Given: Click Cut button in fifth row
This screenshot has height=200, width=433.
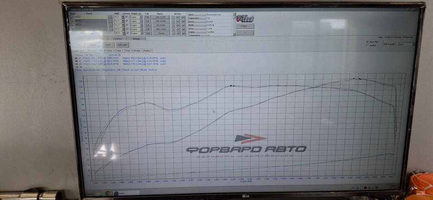Looking at the screenshot, I should 148,33.
